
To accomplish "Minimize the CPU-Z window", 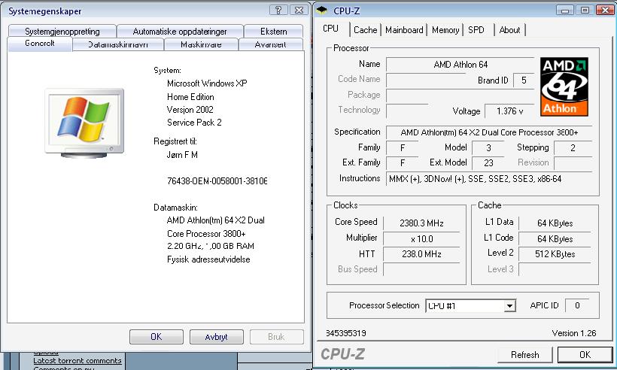I will (x=564, y=11).
